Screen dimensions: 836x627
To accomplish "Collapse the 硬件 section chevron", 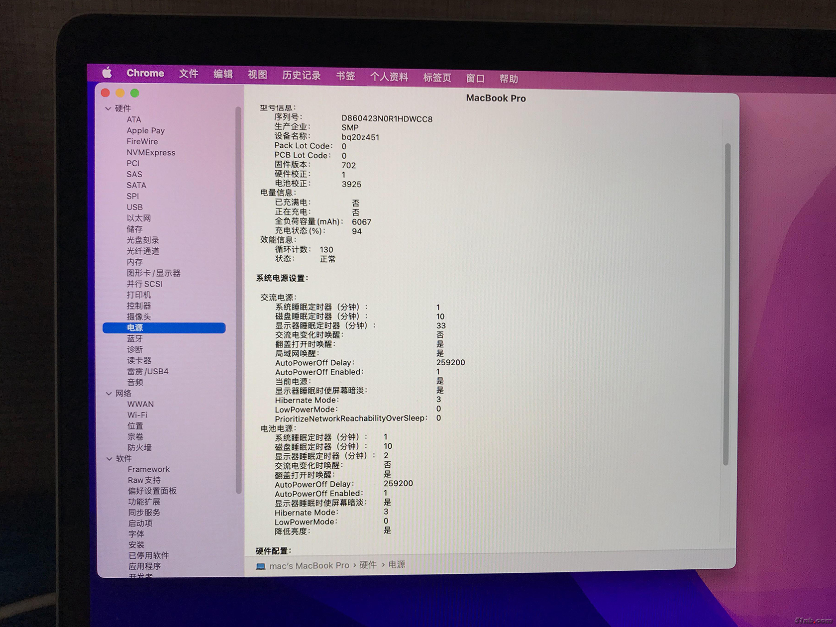I will (x=108, y=108).
